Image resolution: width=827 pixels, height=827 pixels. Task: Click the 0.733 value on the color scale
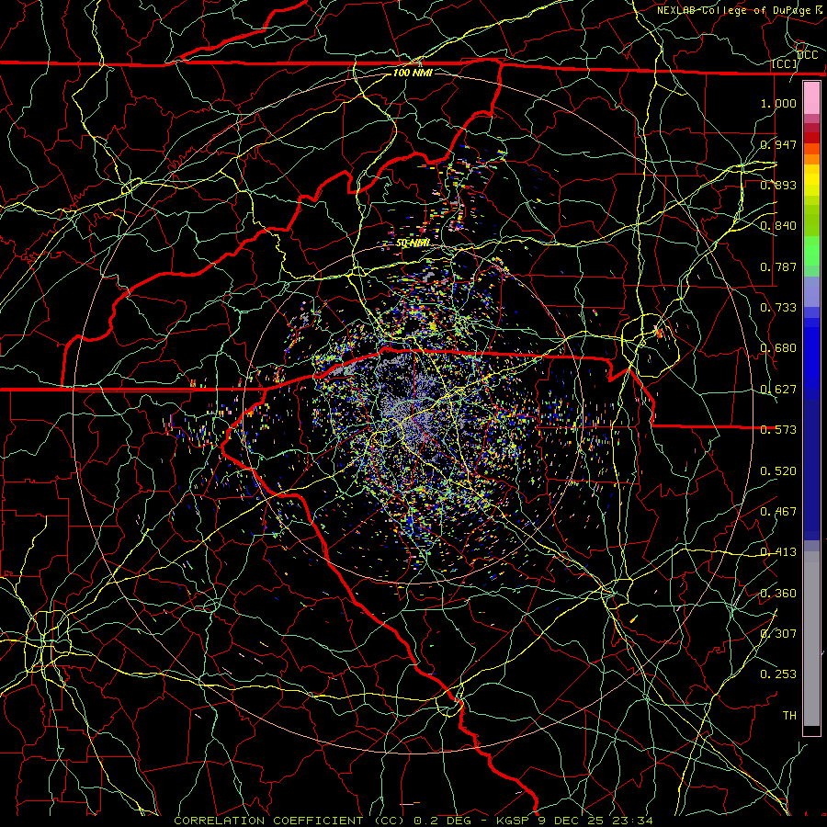click(778, 308)
